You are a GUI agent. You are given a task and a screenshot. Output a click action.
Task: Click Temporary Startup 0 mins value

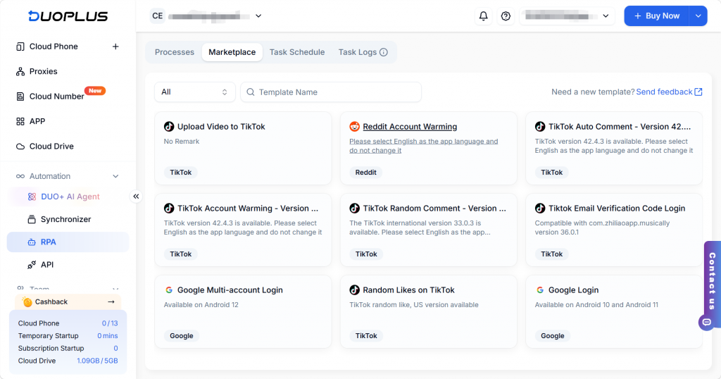pyautogui.click(x=107, y=336)
